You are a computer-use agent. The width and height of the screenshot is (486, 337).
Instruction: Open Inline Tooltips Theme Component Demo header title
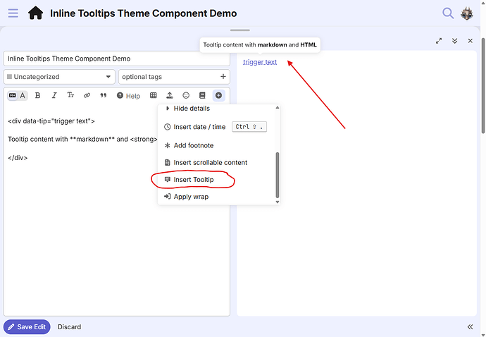point(144,13)
